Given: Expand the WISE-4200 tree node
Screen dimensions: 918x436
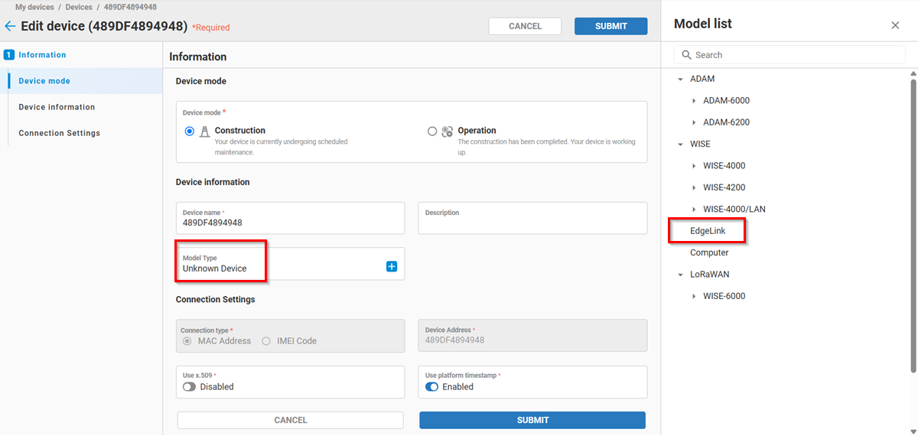Looking at the screenshot, I should pos(693,187).
